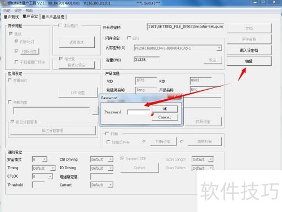Open the 设定 menu

(x=18, y=11)
